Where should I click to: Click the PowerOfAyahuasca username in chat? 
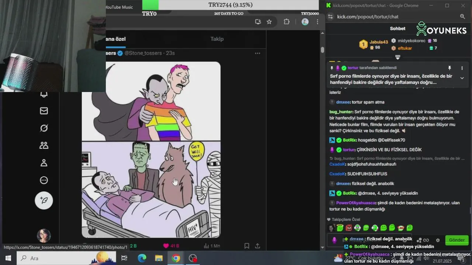click(355, 203)
